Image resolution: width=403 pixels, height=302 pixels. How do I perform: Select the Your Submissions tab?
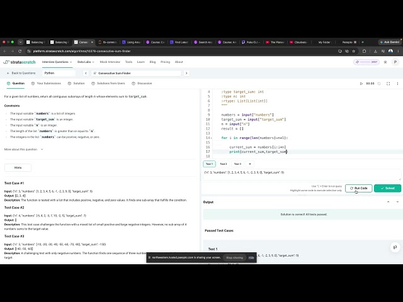[x=46, y=84]
